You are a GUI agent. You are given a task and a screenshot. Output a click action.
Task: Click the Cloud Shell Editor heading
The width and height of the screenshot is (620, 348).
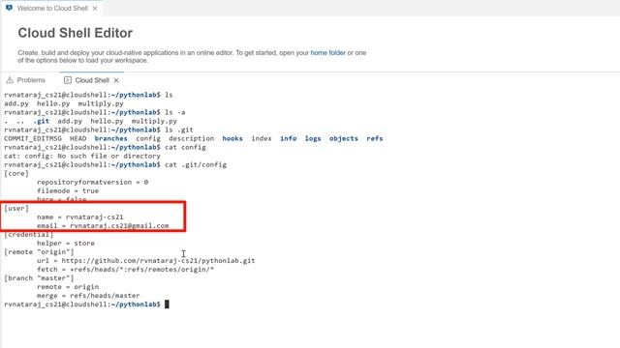click(76, 33)
